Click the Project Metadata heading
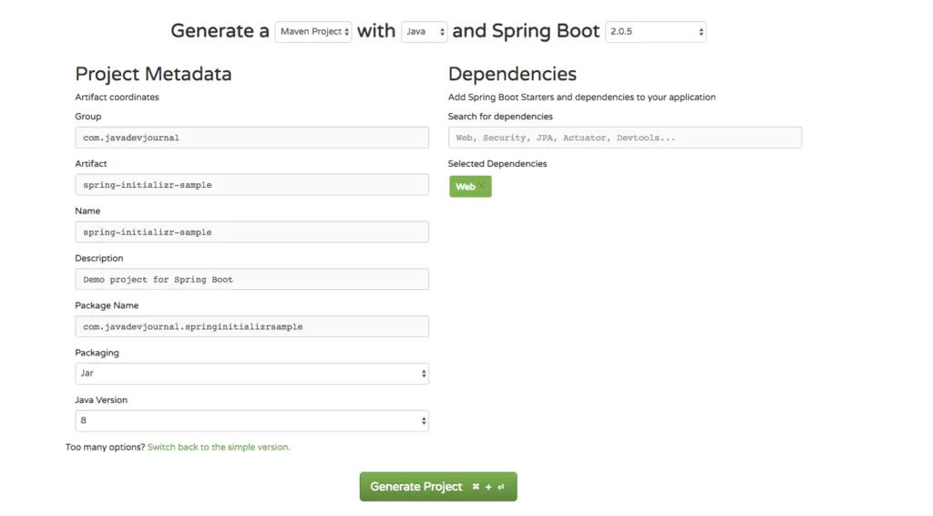Screen dimensions: 933x516 tap(153, 74)
